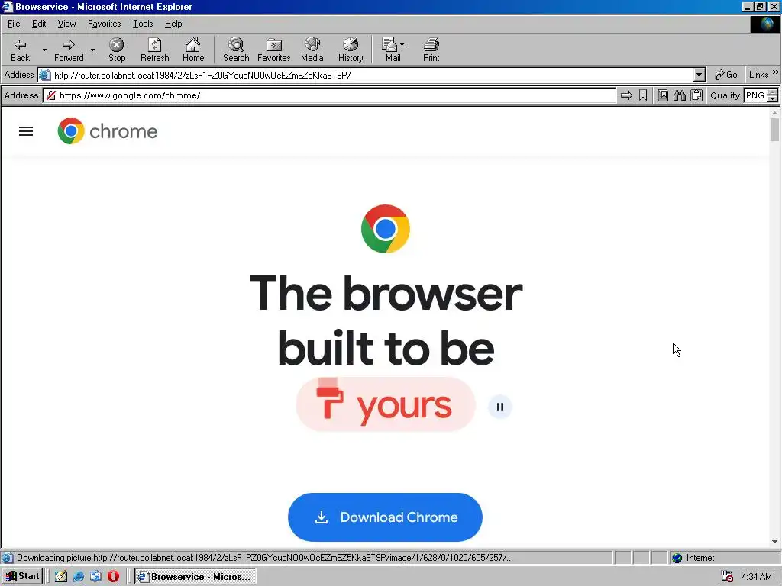Refresh the current page

click(154, 50)
